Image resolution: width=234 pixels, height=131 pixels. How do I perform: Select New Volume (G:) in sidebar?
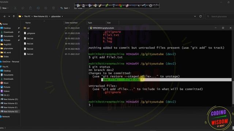[x=9, y=111]
